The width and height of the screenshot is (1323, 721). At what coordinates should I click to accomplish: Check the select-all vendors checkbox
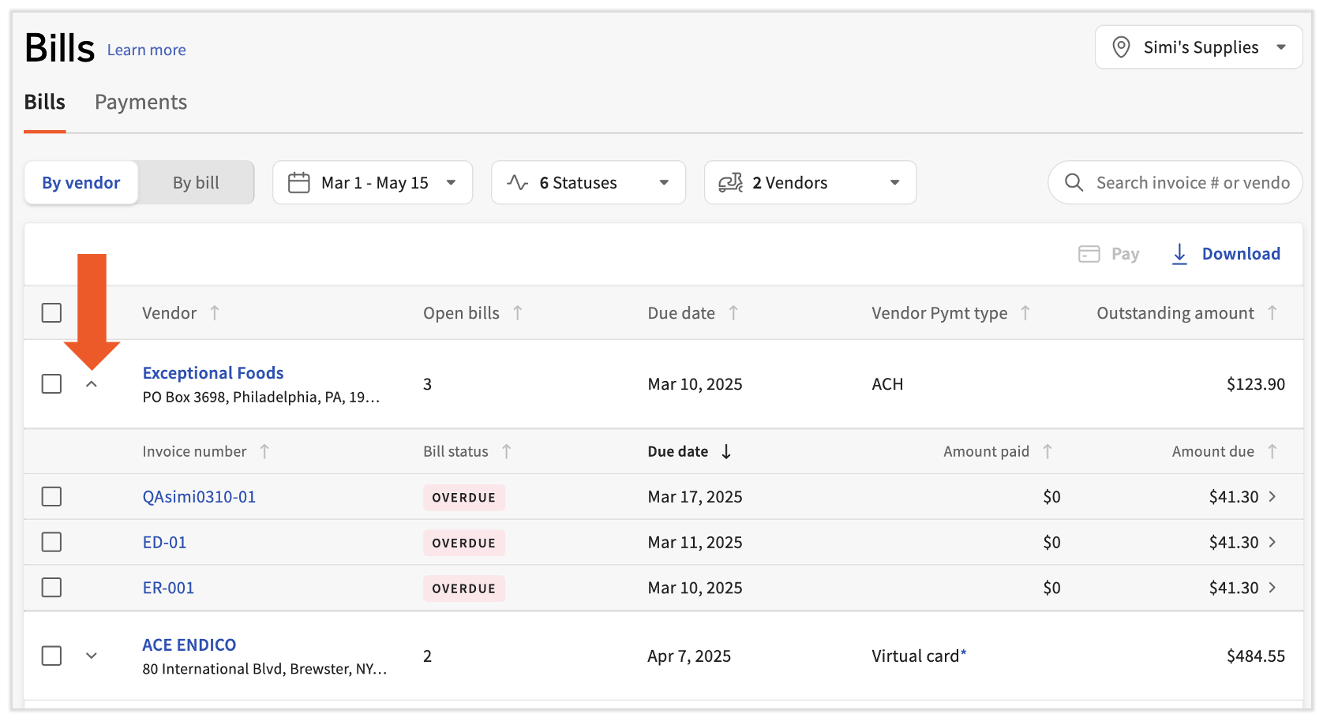coord(51,313)
